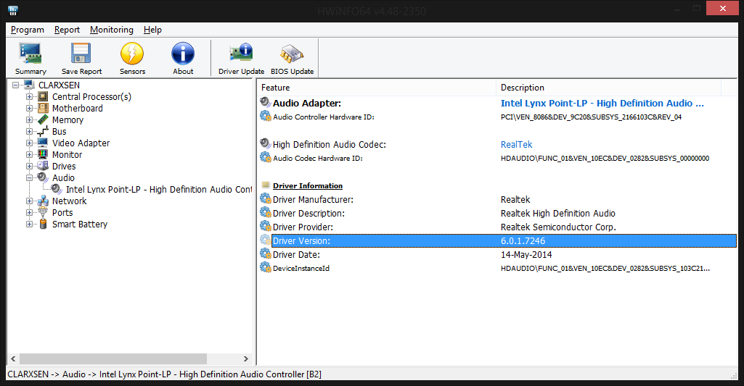The height and width of the screenshot is (386, 744).
Task: Click the Motherboard tree icon
Action: pos(43,108)
